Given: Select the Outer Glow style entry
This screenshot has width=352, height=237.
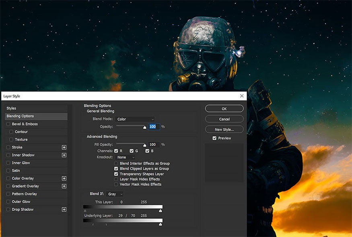Looking at the screenshot, I should pyautogui.click(x=36, y=202).
